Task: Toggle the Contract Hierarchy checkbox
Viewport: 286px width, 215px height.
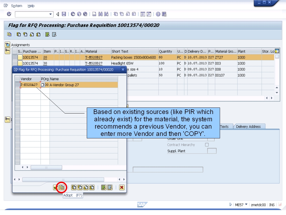Action: pyautogui.click(x=207, y=145)
